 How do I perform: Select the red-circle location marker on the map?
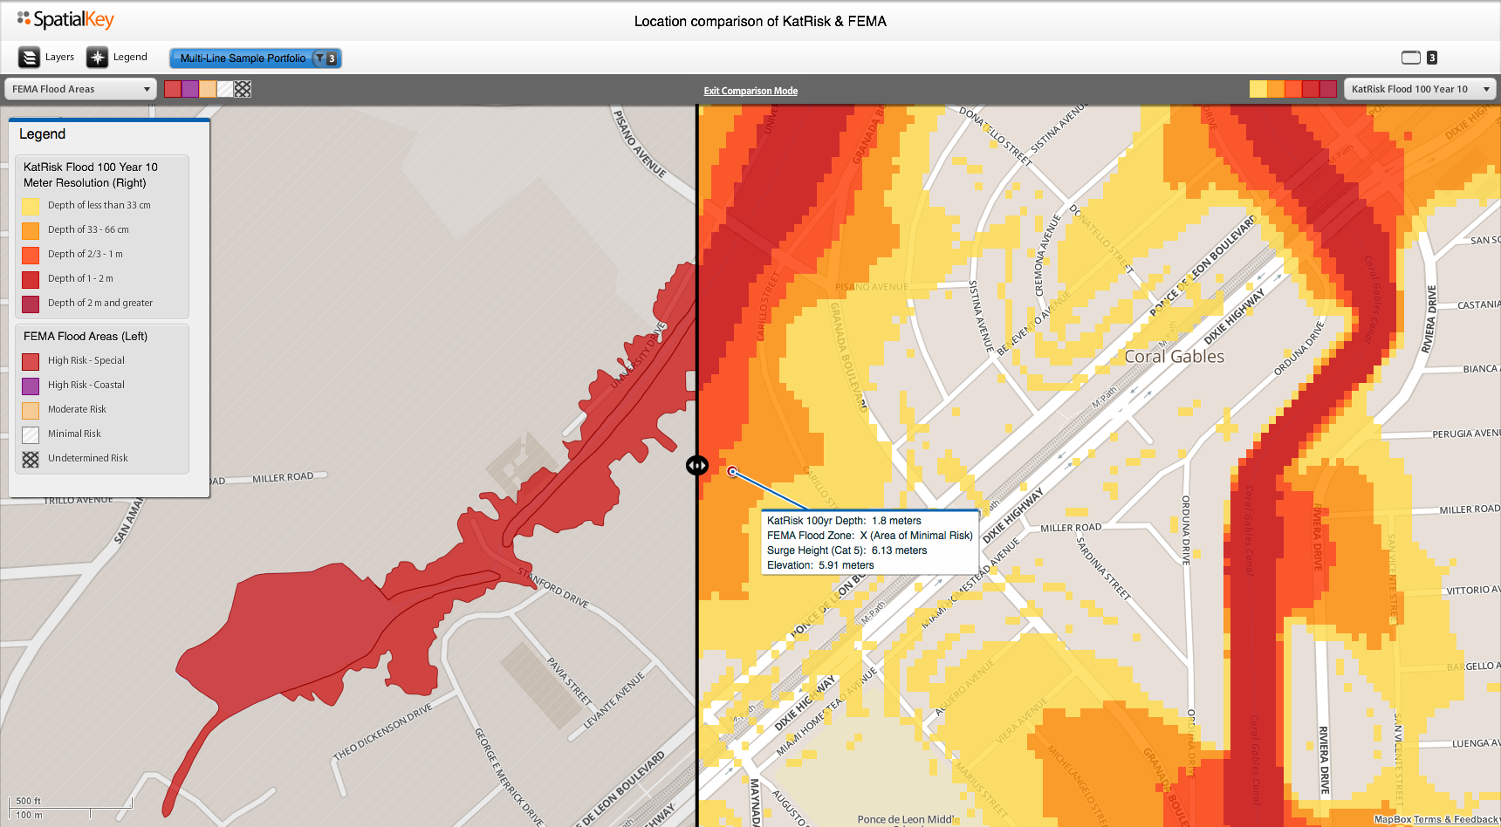click(x=733, y=472)
